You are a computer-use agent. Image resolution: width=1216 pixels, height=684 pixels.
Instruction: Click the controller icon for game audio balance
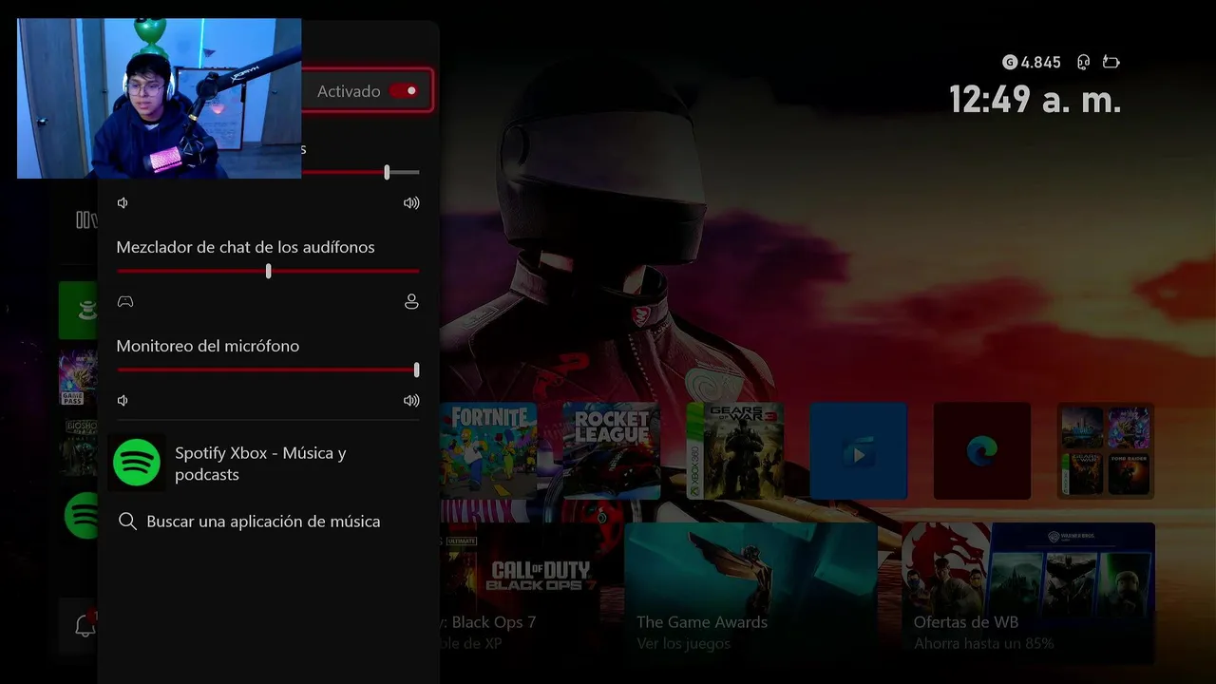(125, 301)
